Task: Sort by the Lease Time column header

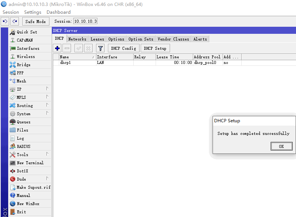Action: [x=174, y=57]
